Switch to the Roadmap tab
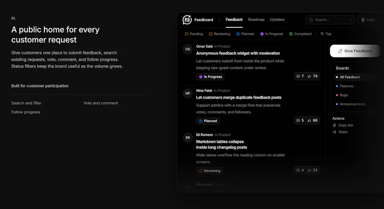The height and width of the screenshot is (209, 384). [256, 20]
